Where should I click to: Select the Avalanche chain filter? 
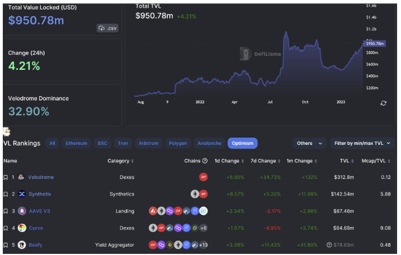tap(209, 143)
